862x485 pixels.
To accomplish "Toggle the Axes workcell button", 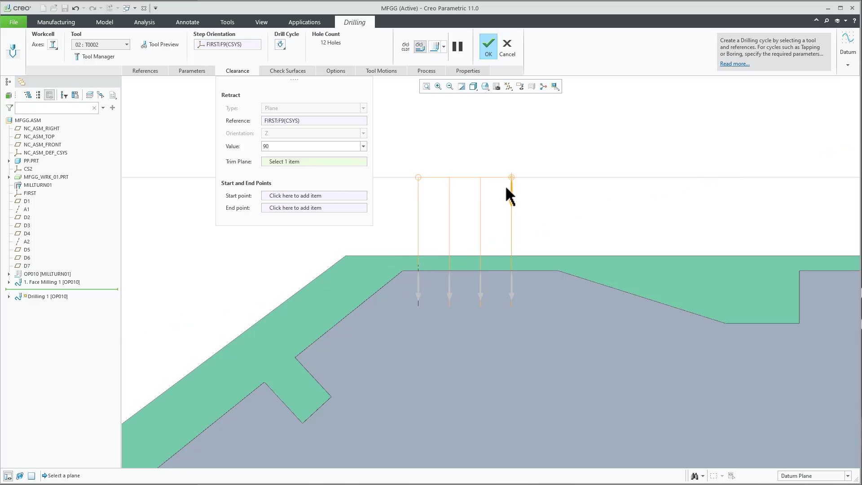I will pos(53,44).
